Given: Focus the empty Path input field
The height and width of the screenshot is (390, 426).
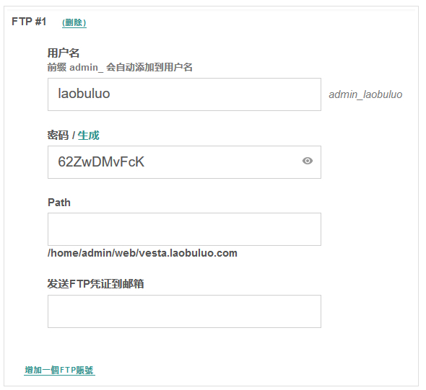Looking at the screenshot, I should (184, 229).
